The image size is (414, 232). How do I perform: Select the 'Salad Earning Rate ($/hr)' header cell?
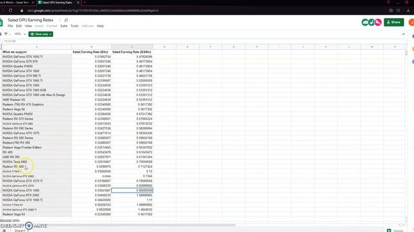[x=91, y=52]
